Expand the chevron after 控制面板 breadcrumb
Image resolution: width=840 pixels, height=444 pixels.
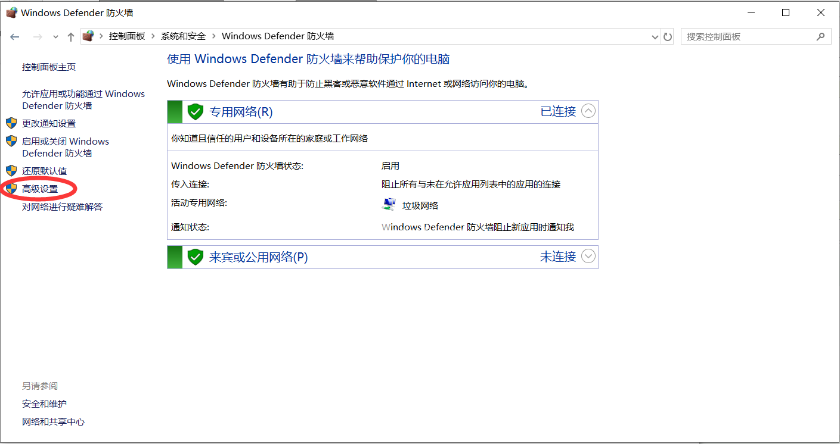(153, 36)
